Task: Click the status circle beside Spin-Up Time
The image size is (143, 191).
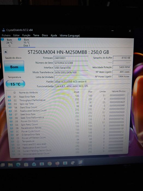Action: [10, 104]
